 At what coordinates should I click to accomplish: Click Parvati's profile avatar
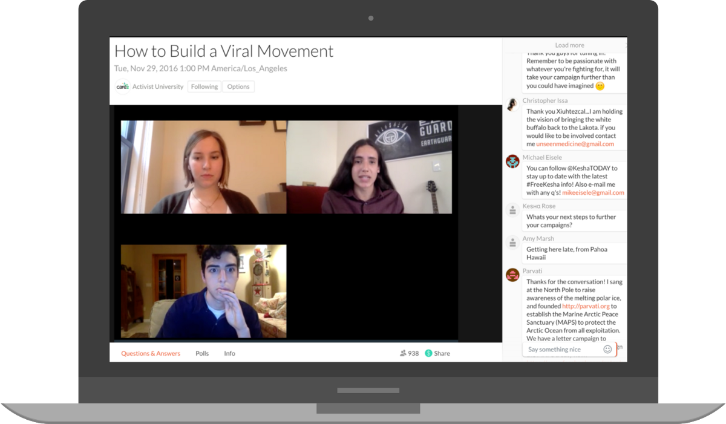click(x=512, y=275)
